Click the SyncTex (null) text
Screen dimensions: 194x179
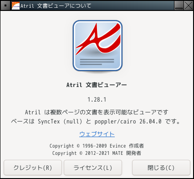[x=60, y=122]
